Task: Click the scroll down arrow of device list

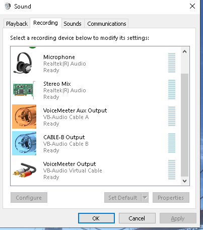Action: click(185, 181)
